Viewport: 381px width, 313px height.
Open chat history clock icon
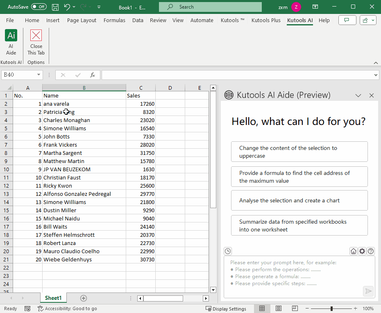pos(228,251)
